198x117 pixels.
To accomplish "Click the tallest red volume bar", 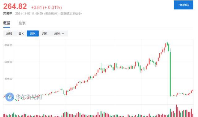I will tap(176, 111).
